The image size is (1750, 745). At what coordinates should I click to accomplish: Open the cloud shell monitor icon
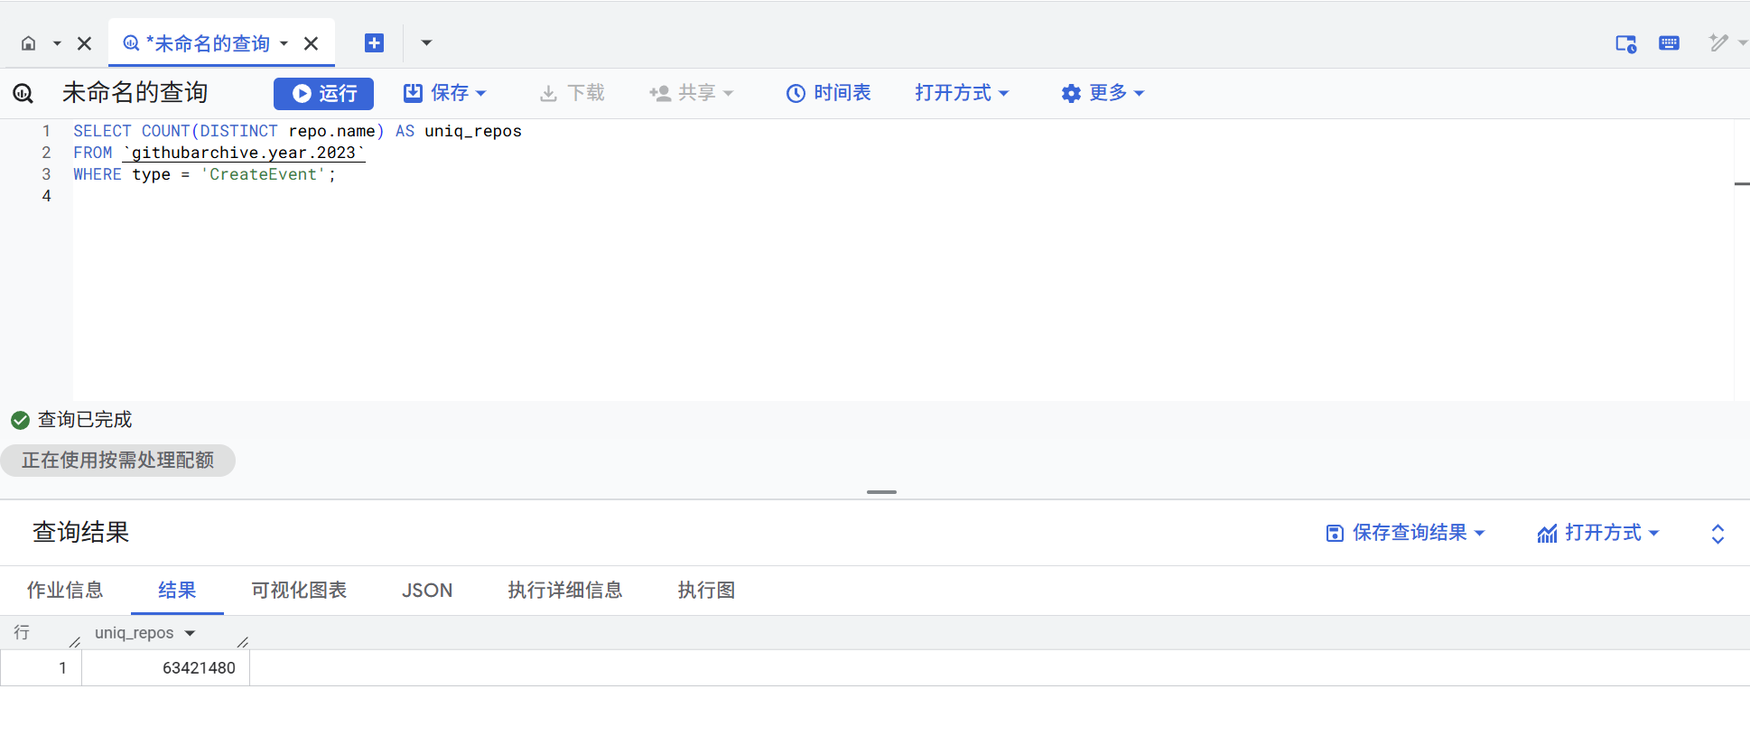1625,43
